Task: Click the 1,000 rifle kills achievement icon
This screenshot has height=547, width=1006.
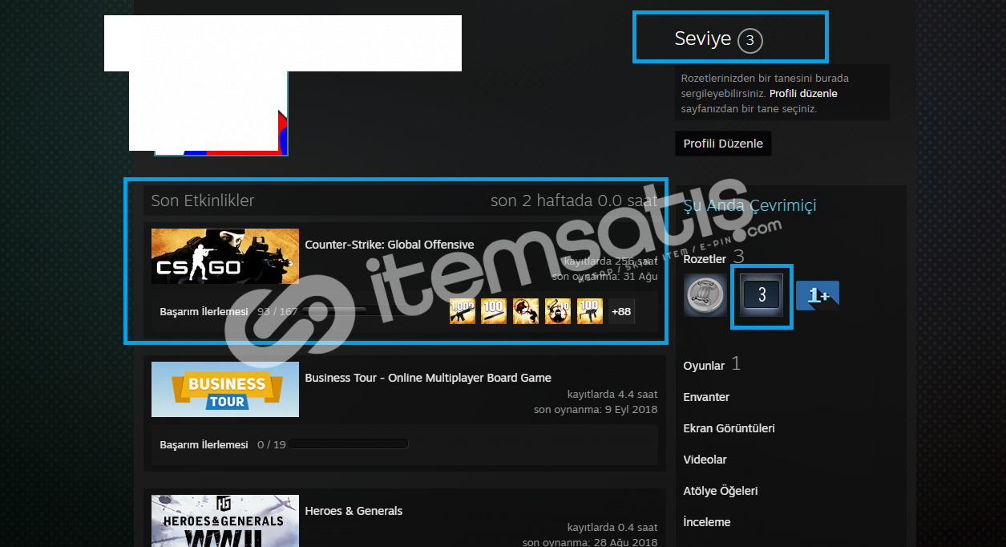Action: pyautogui.click(x=463, y=311)
